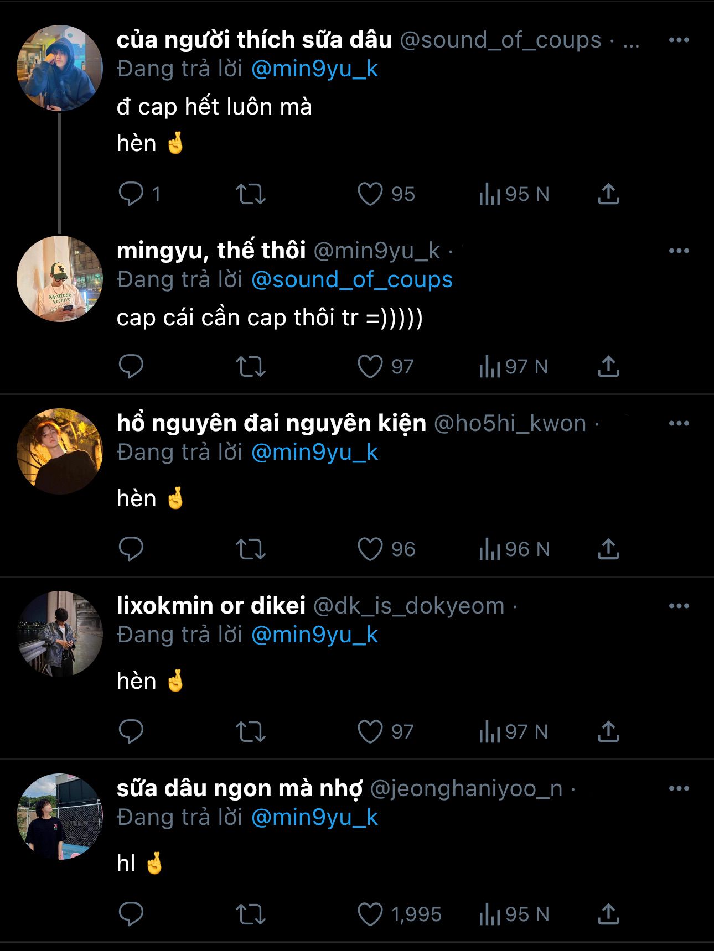
Task: Reply to the sound_of_coups tweet
Action: (x=131, y=194)
